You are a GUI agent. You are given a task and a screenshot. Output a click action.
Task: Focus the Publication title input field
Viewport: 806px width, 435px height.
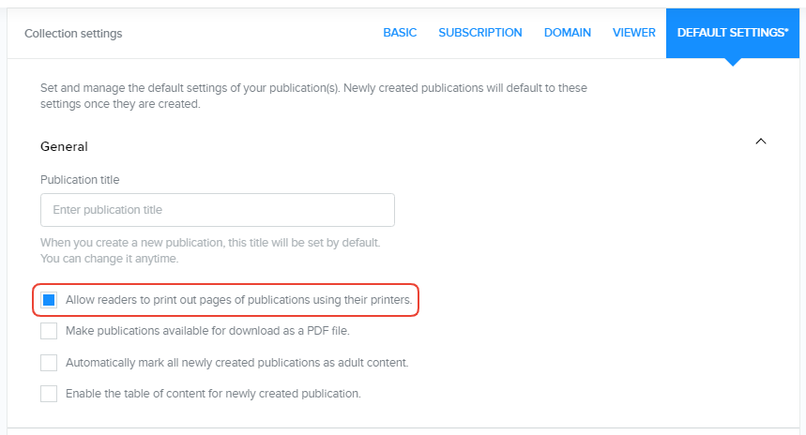[x=217, y=210]
